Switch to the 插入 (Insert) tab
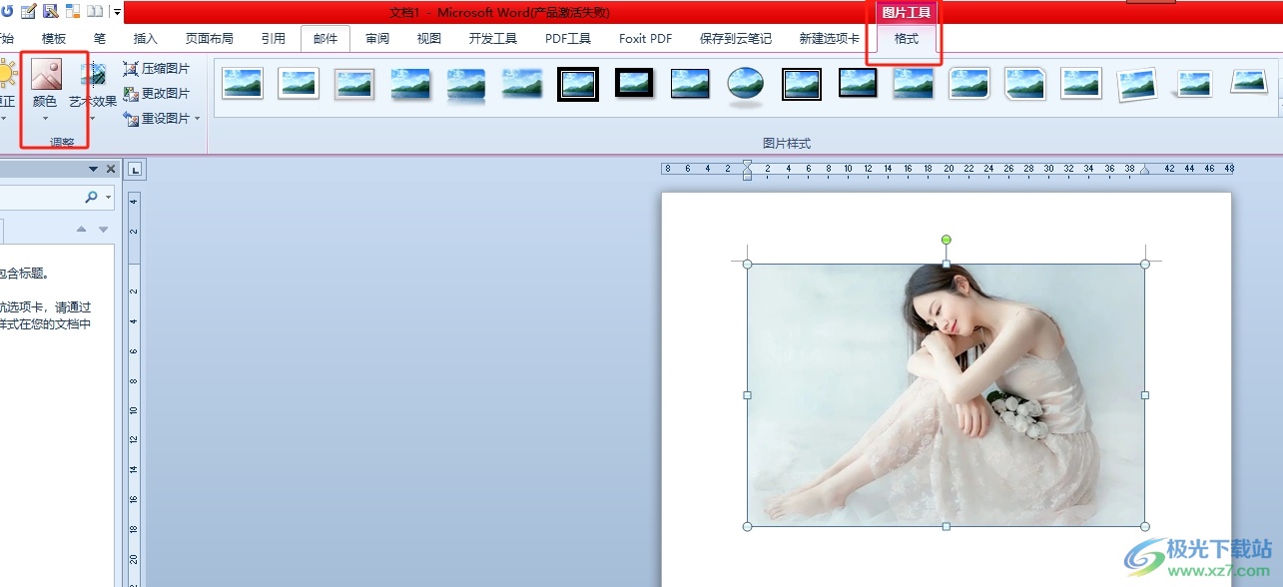 coord(146,39)
